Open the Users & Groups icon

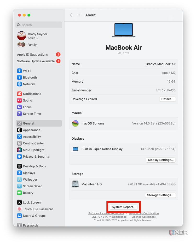pos(19,216)
